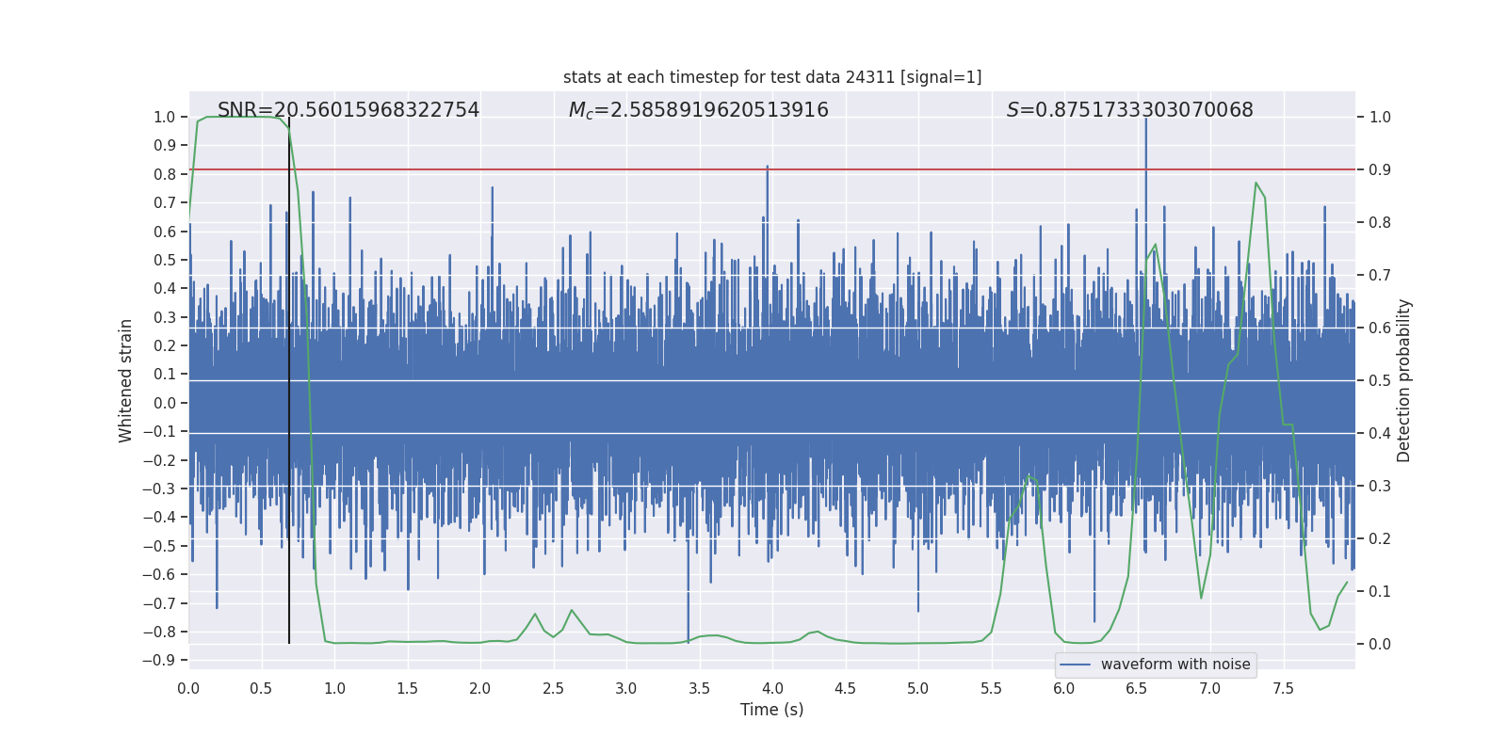This screenshot has width=1507, height=753.
Task: Click the x-axis tick label 4.0
Action: click(x=772, y=688)
